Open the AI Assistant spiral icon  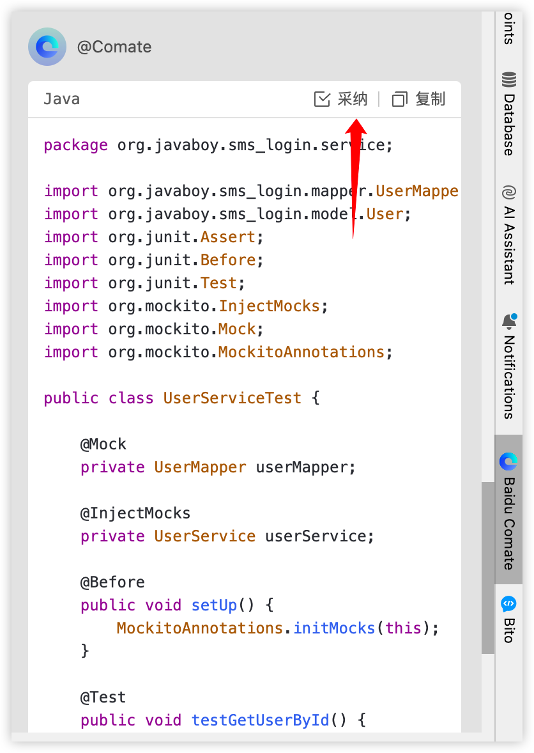508,192
